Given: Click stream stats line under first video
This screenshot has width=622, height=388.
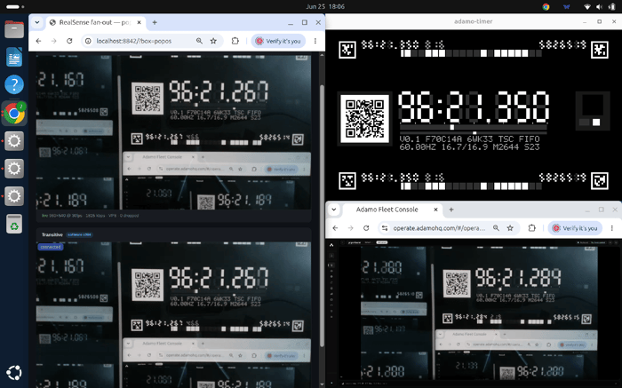Looking at the screenshot, I should tap(90, 216).
